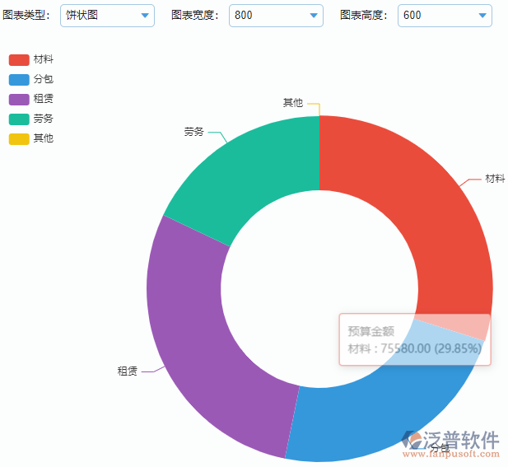Viewport: 508px width, 467px height.
Task: Click the 分包 legend text label
Action: click(44, 80)
